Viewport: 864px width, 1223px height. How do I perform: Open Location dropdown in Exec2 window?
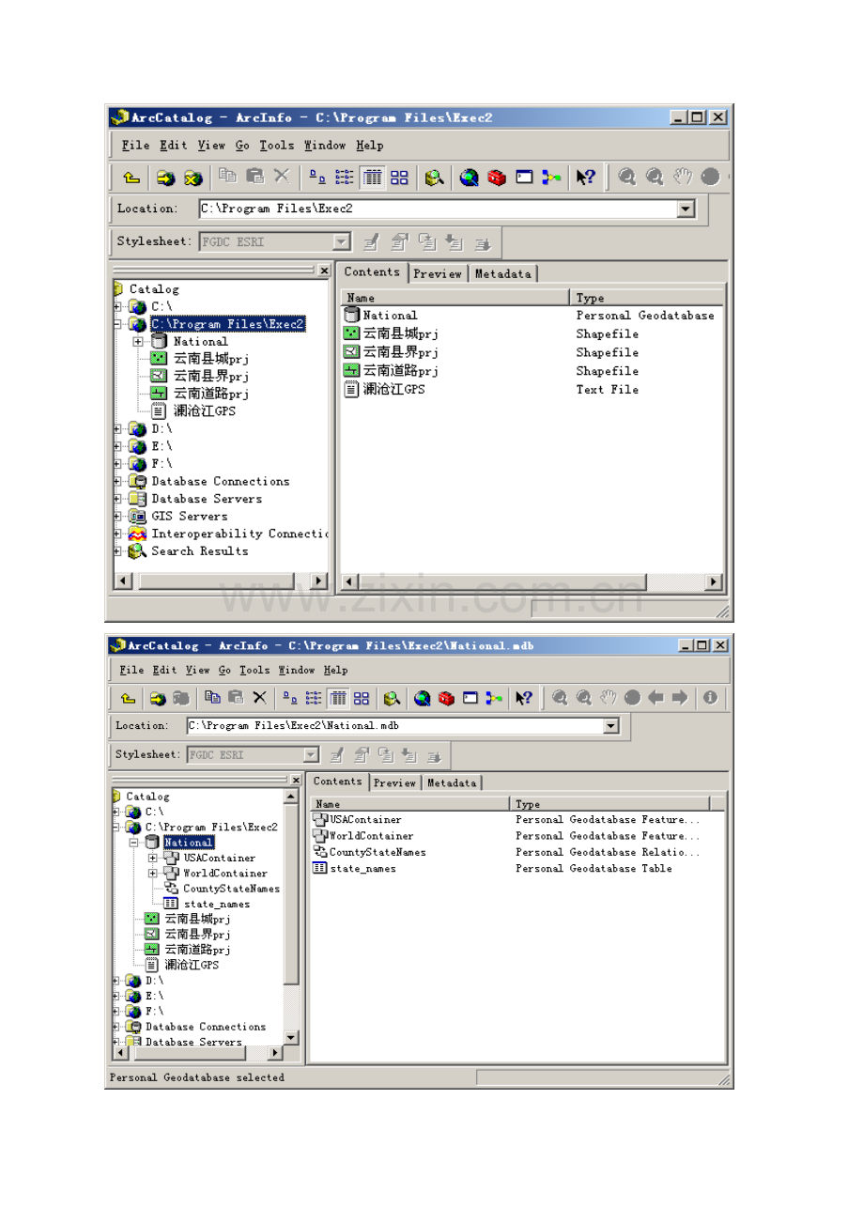(x=687, y=209)
